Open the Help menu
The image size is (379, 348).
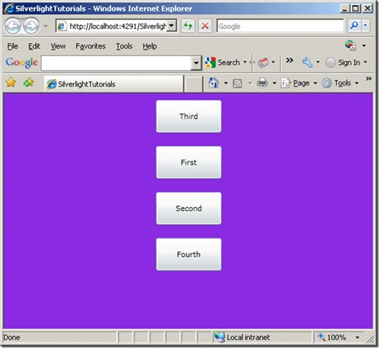point(150,46)
